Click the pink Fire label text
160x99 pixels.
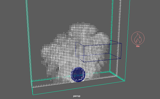[138, 46]
